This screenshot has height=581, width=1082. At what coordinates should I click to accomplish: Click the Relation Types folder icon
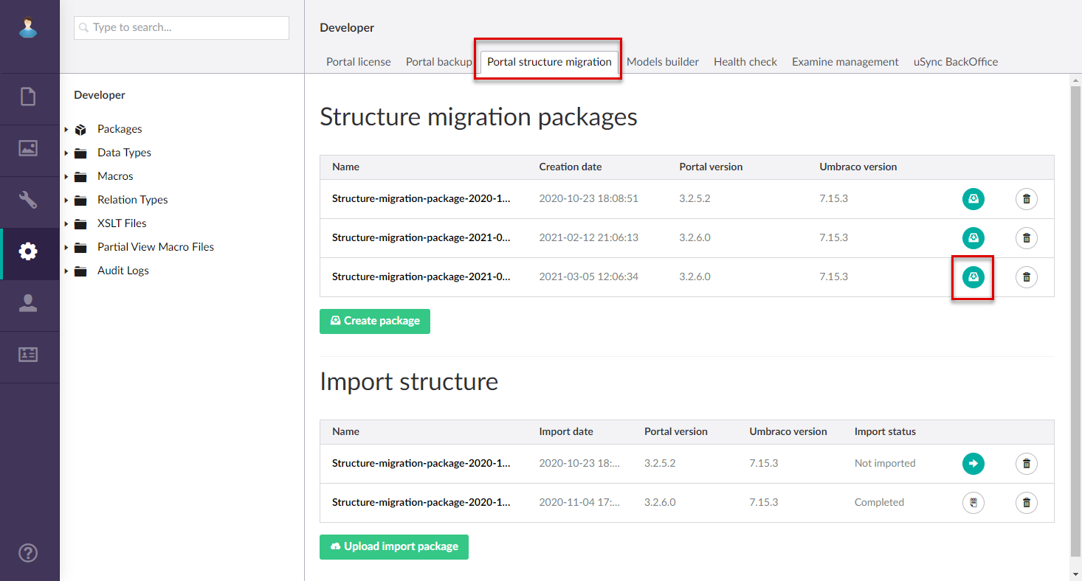click(81, 200)
